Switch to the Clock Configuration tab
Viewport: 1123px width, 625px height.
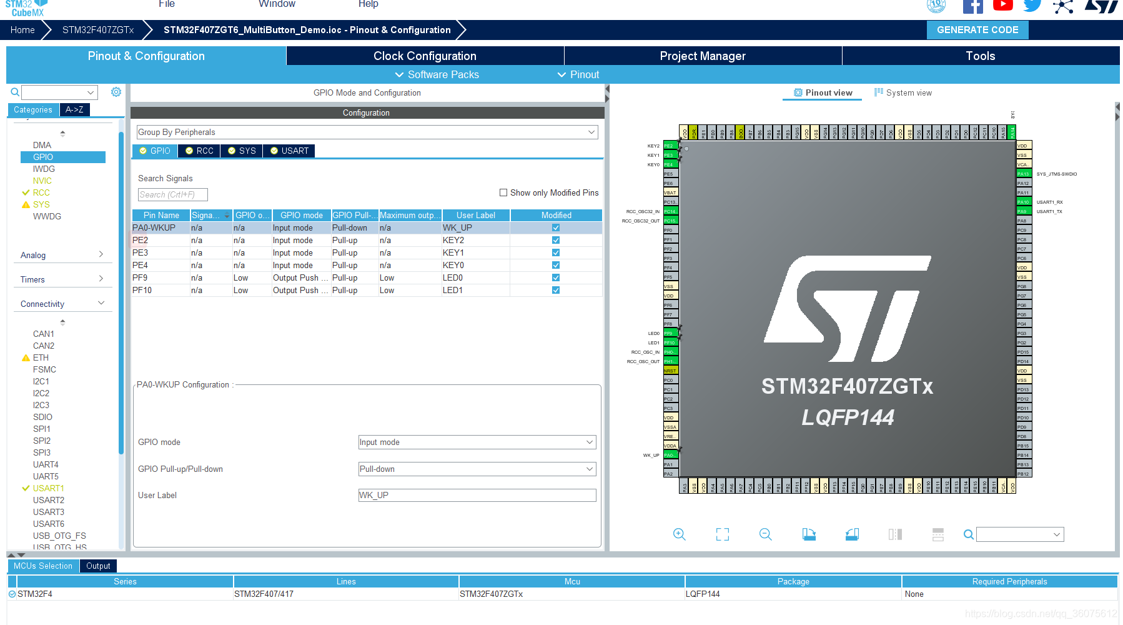(424, 56)
